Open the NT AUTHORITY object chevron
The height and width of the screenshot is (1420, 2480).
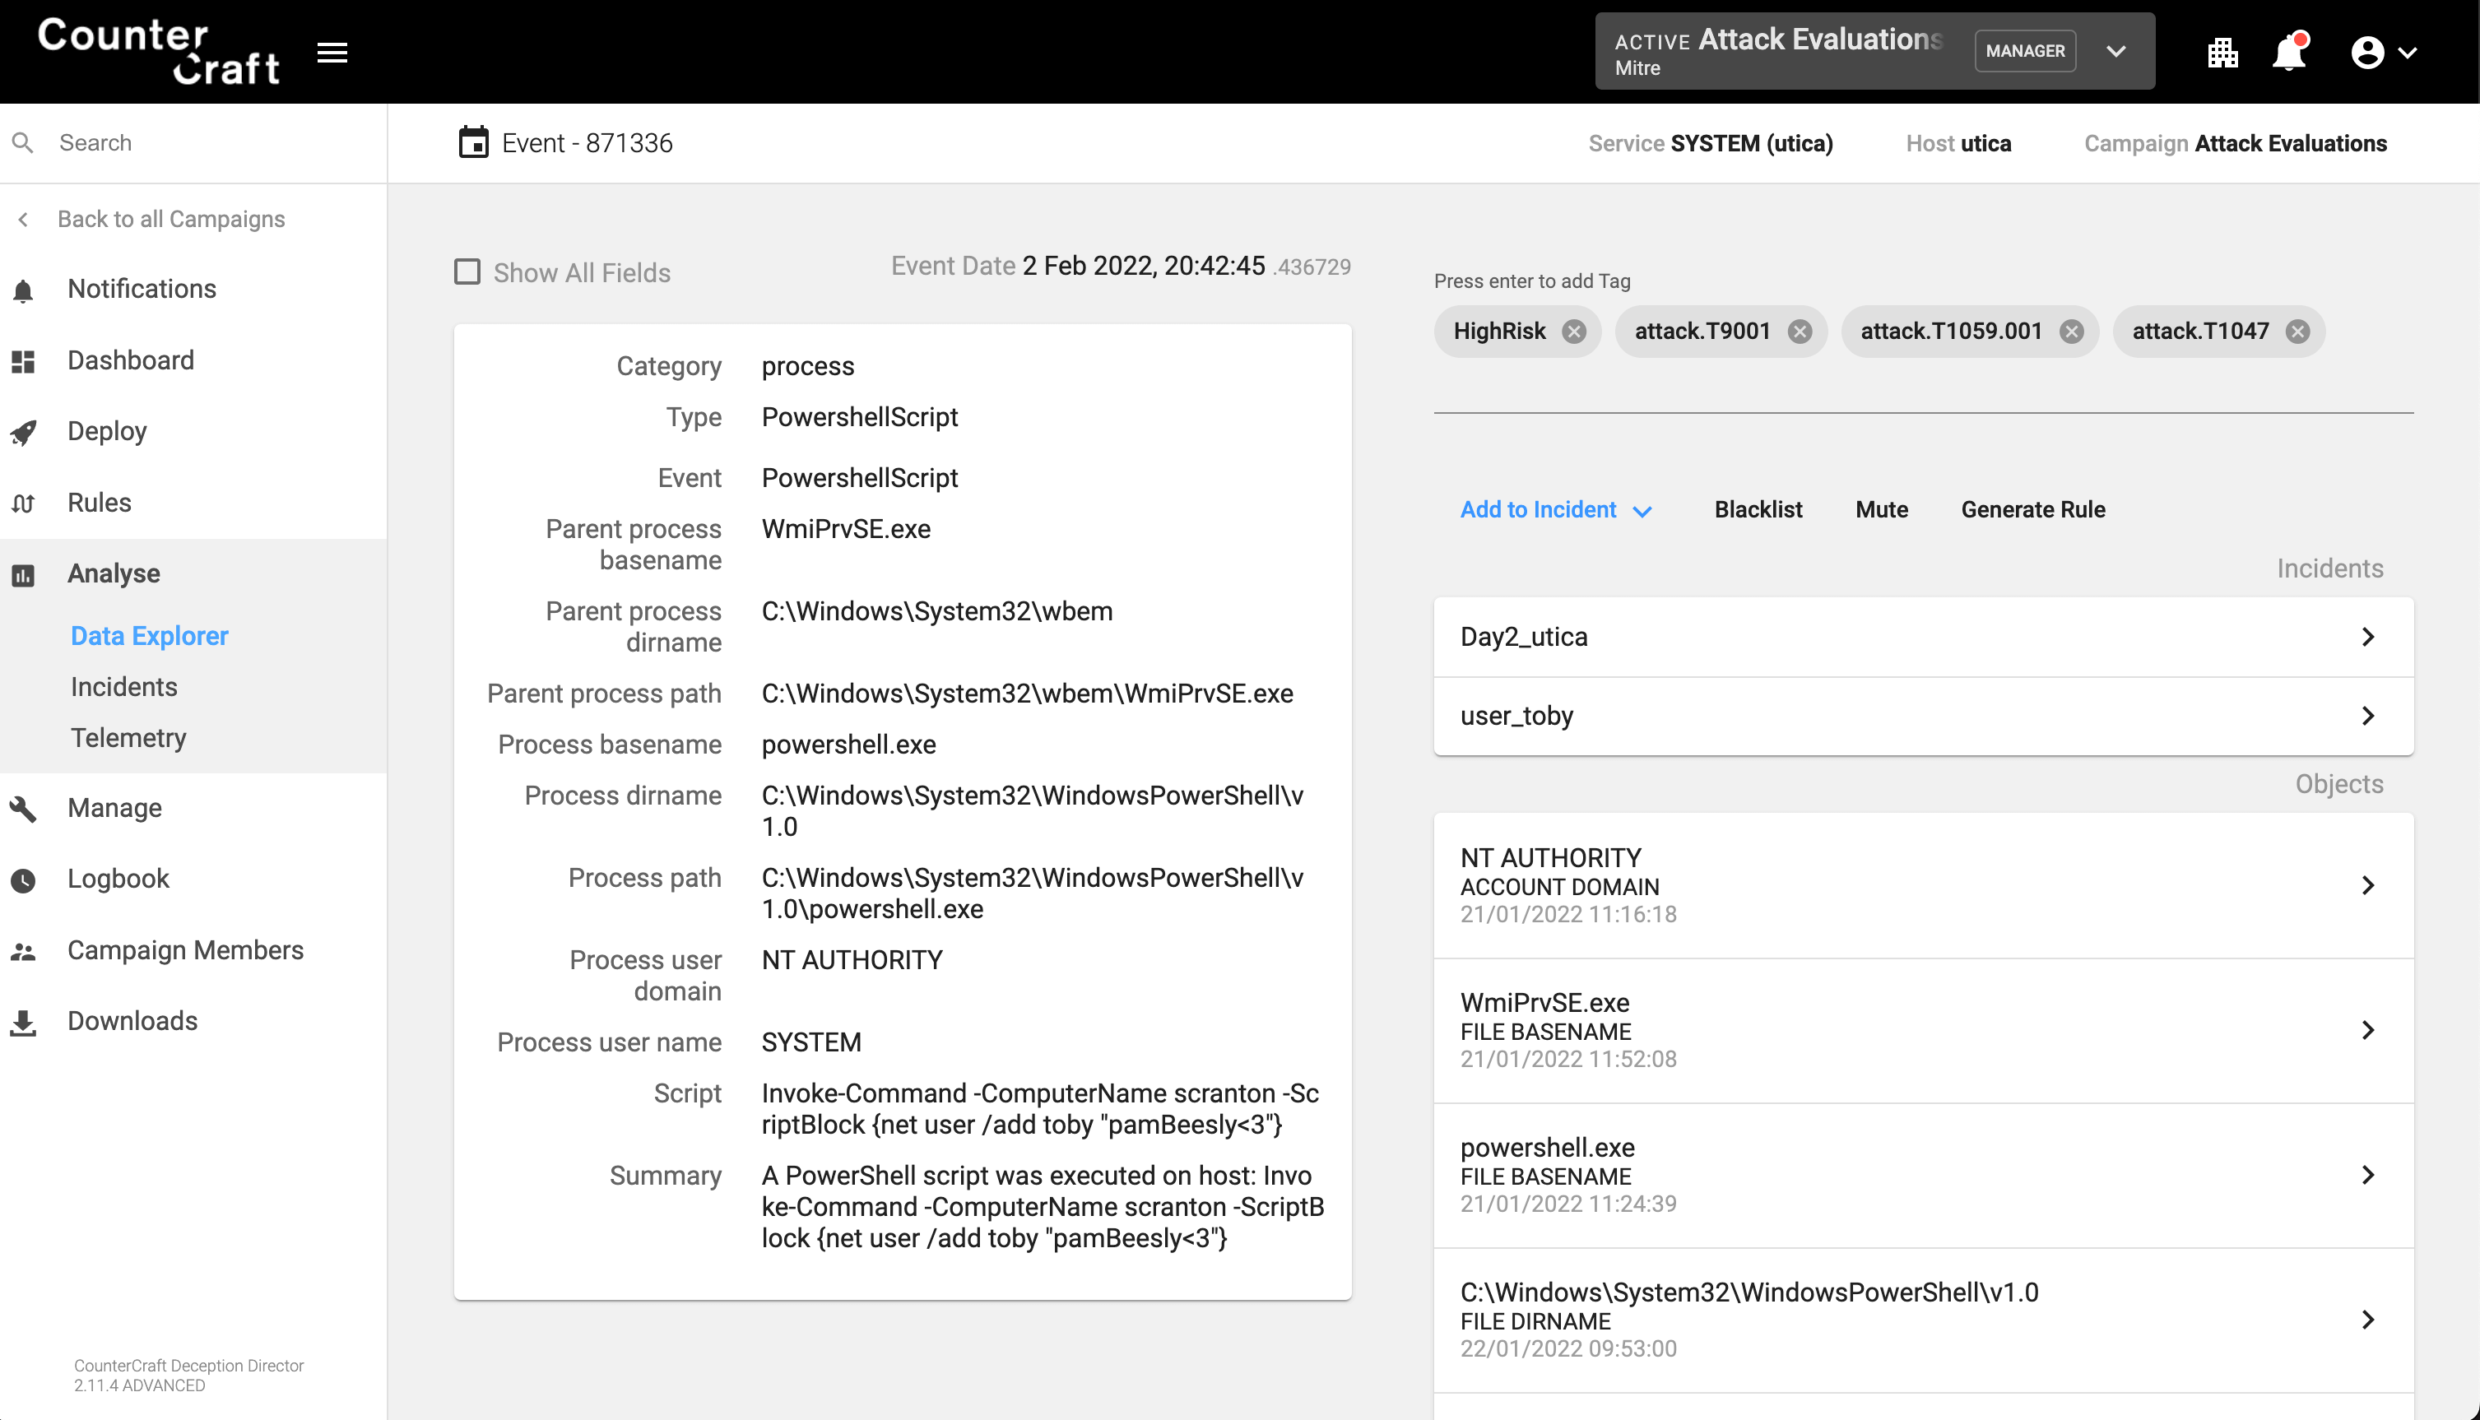pyautogui.click(x=2367, y=885)
